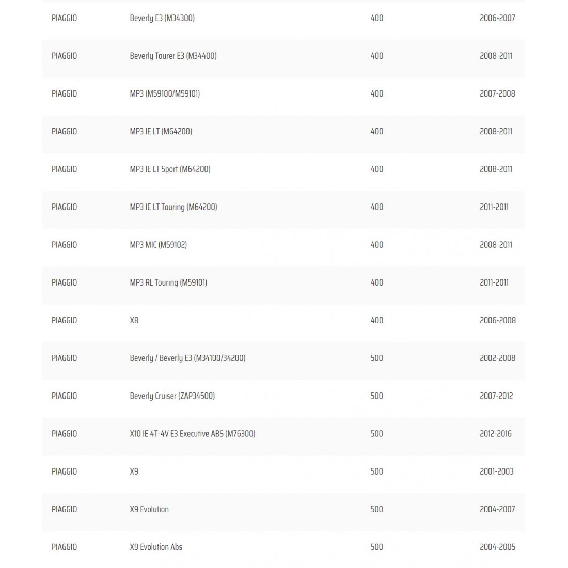Click the X9 Evolution Abs model name
The image size is (568, 568).
(x=156, y=547)
